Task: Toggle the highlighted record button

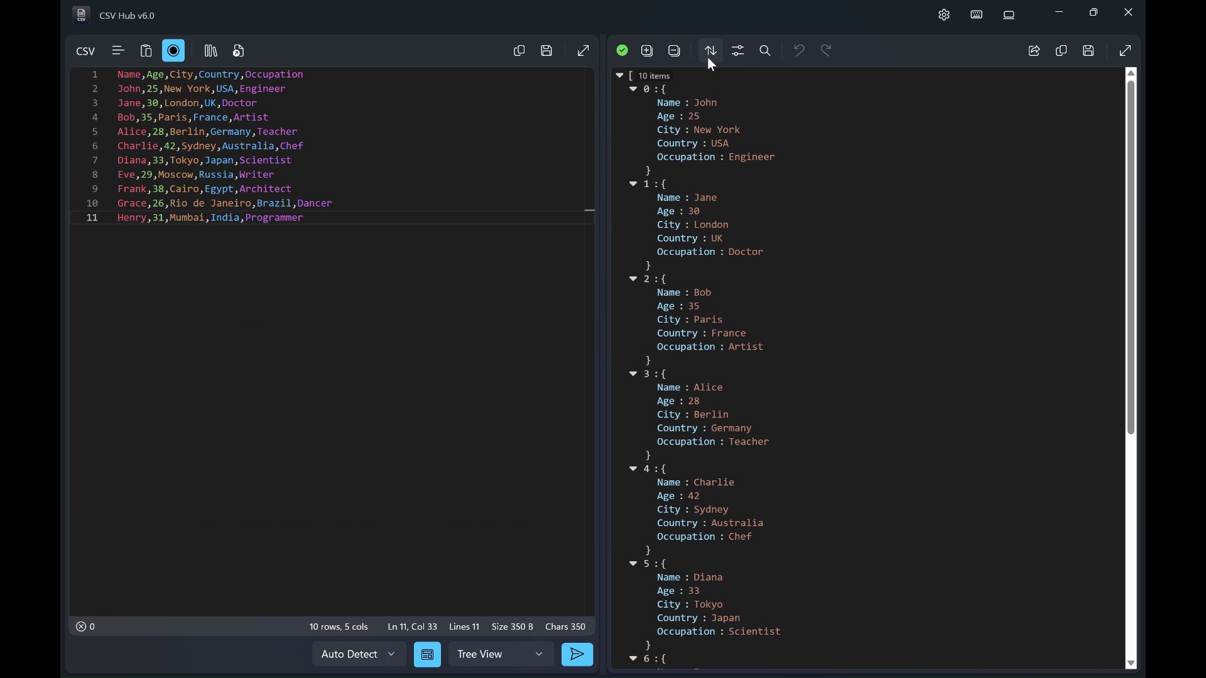Action: click(x=174, y=51)
